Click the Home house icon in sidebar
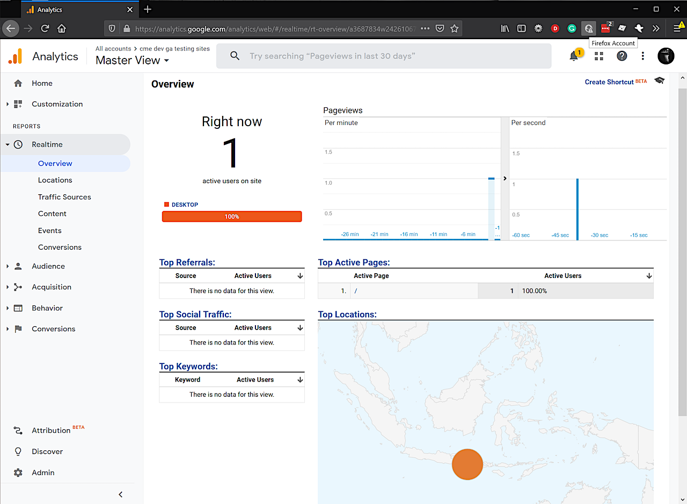This screenshot has height=504, width=687. (x=18, y=83)
